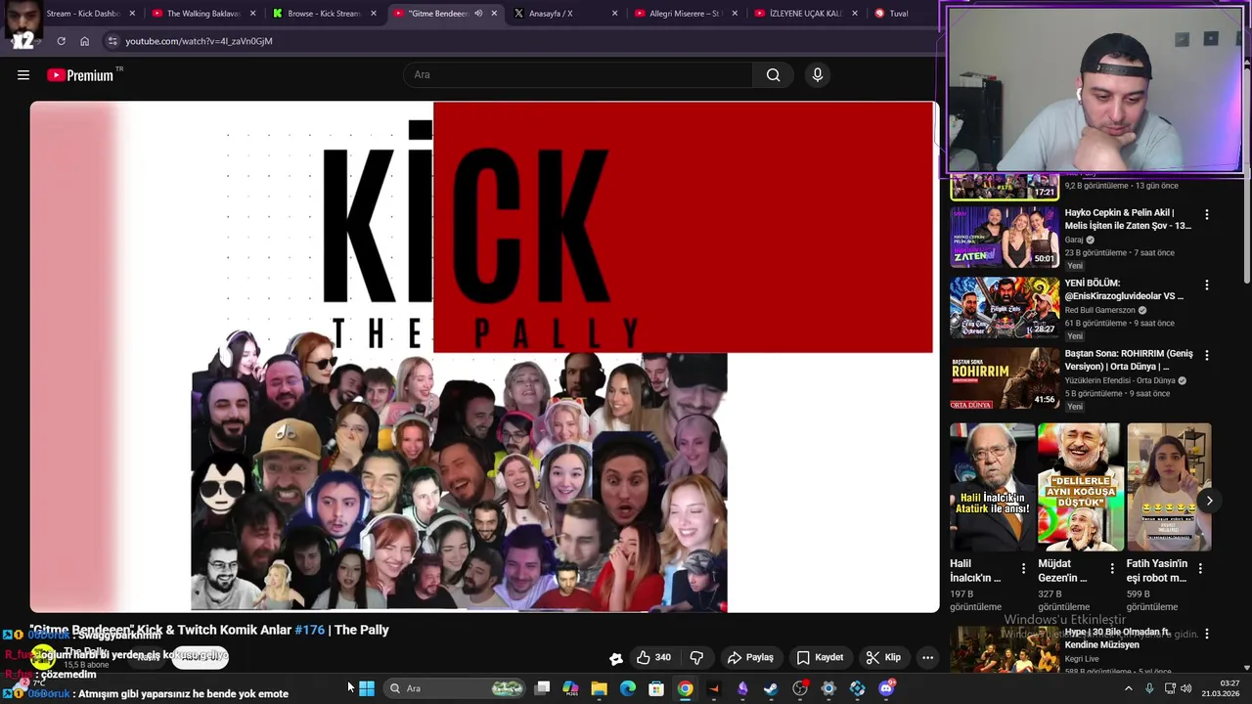Open the YouTube hamburger guide menu
This screenshot has width=1252, height=704.
click(23, 75)
